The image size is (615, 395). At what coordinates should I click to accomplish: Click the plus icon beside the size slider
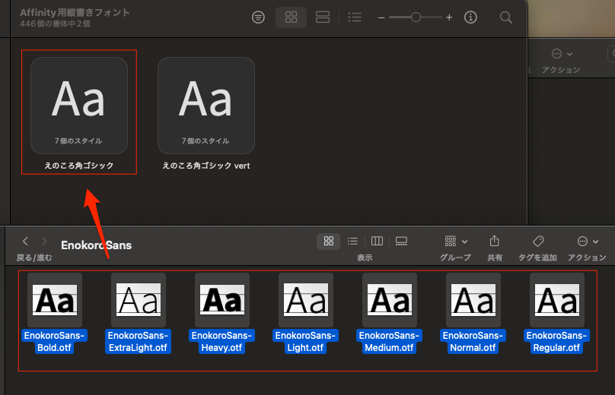pos(449,17)
